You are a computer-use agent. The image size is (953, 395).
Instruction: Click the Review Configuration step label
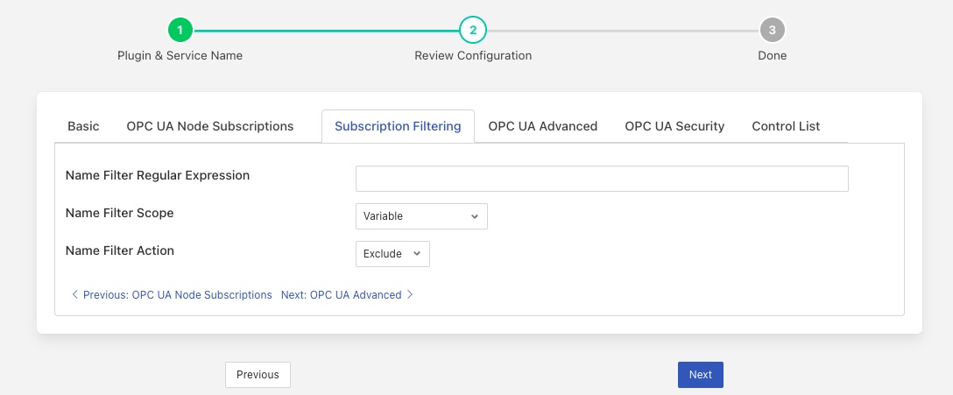pyautogui.click(x=473, y=55)
